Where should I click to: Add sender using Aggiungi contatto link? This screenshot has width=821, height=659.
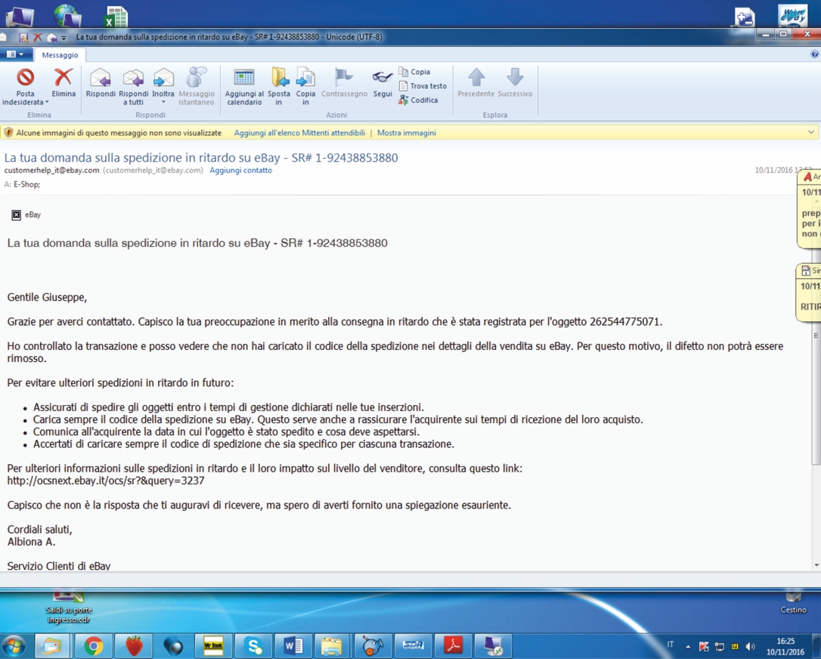coord(241,170)
